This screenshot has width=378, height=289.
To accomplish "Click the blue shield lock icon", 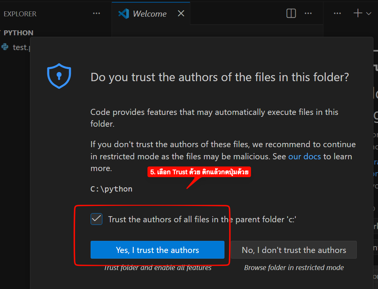I will coord(59,76).
